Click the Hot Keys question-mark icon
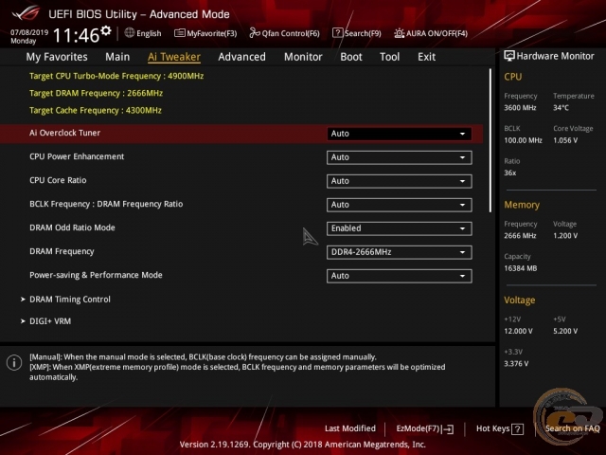Screen dimensions: 606x455 (x=518, y=428)
